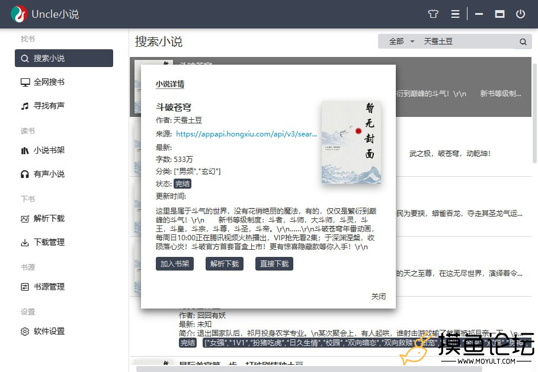Open the 全部 category dropdown
Viewport: 538px width, 372px height.
pyautogui.click(x=402, y=42)
